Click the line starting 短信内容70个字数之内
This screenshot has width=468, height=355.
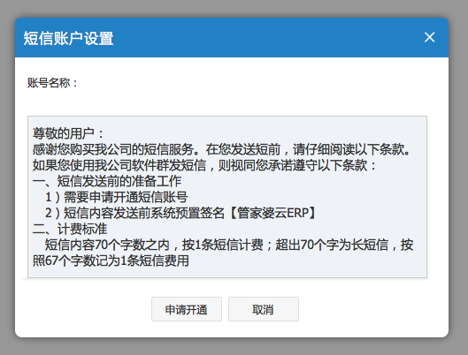click(229, 245)
